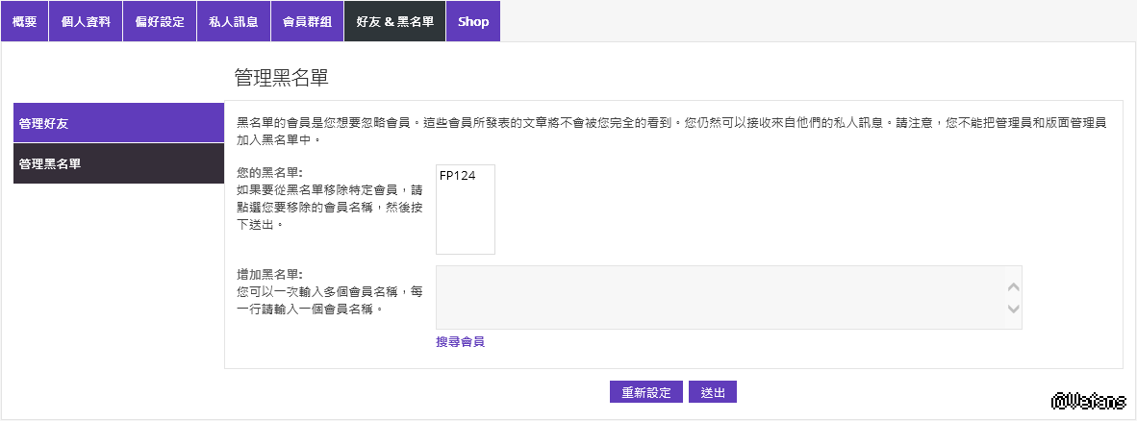Click the text area's scroll down arrow
Viewport: 1137px width, 421px height.
(x=1012, y=309)
